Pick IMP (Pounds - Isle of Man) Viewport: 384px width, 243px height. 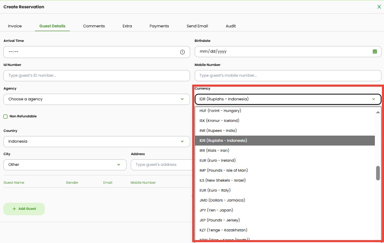[285, 170]
